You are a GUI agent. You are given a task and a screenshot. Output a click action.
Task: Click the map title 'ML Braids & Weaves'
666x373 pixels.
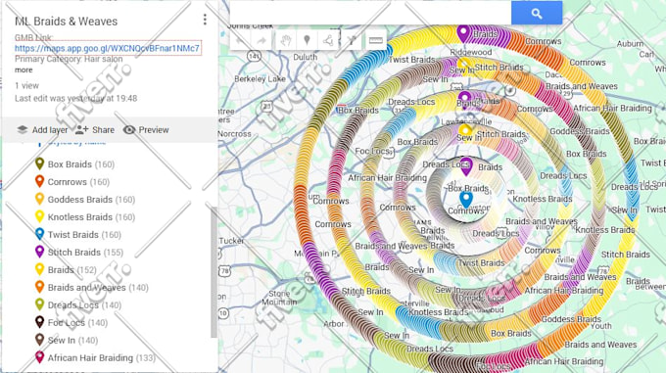67,22
